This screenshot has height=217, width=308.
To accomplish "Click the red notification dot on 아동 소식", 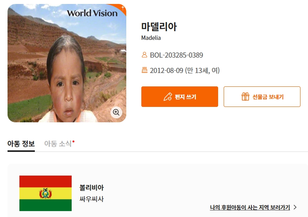I will (73, 141).
